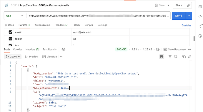The image size is (203, 112).
Task: Open the request Body tab
Action: [77, 25]
